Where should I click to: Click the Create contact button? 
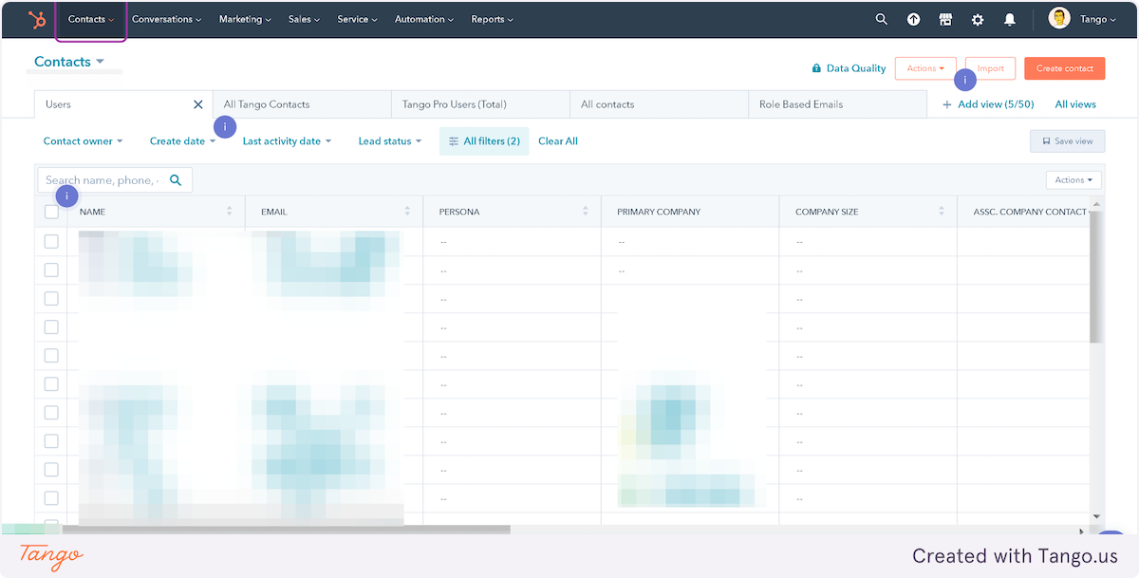1065,68
